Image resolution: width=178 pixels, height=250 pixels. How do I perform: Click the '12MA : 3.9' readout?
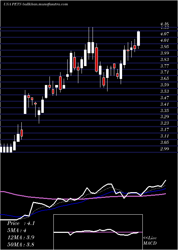click(x=21, y=237)
